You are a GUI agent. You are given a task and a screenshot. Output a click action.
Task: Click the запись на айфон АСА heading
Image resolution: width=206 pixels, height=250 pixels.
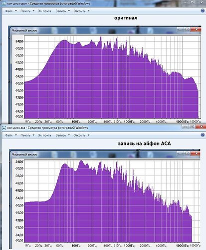144,143
